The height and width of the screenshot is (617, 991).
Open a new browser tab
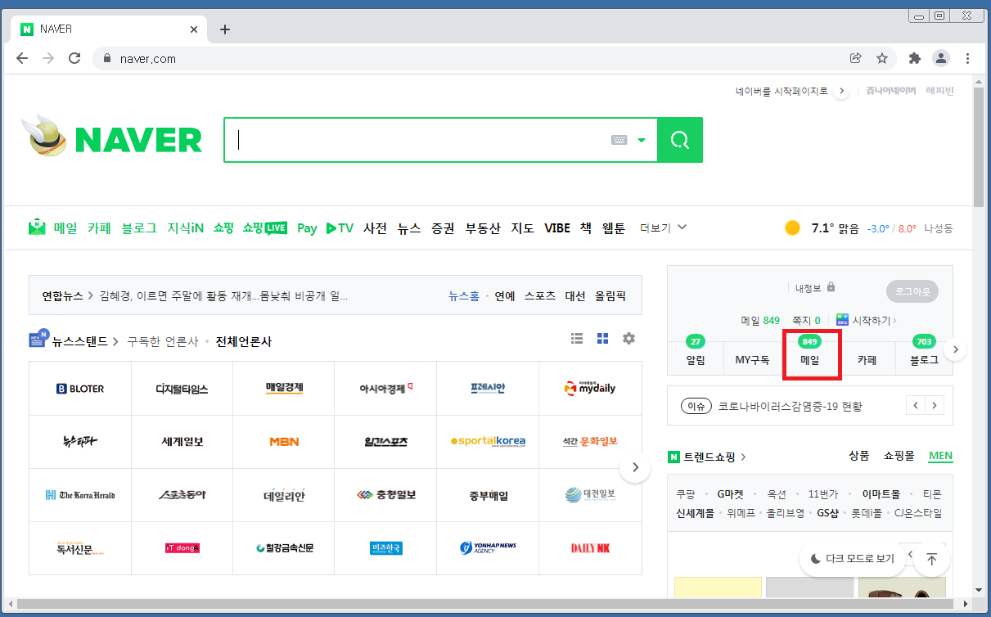point(225,29)
